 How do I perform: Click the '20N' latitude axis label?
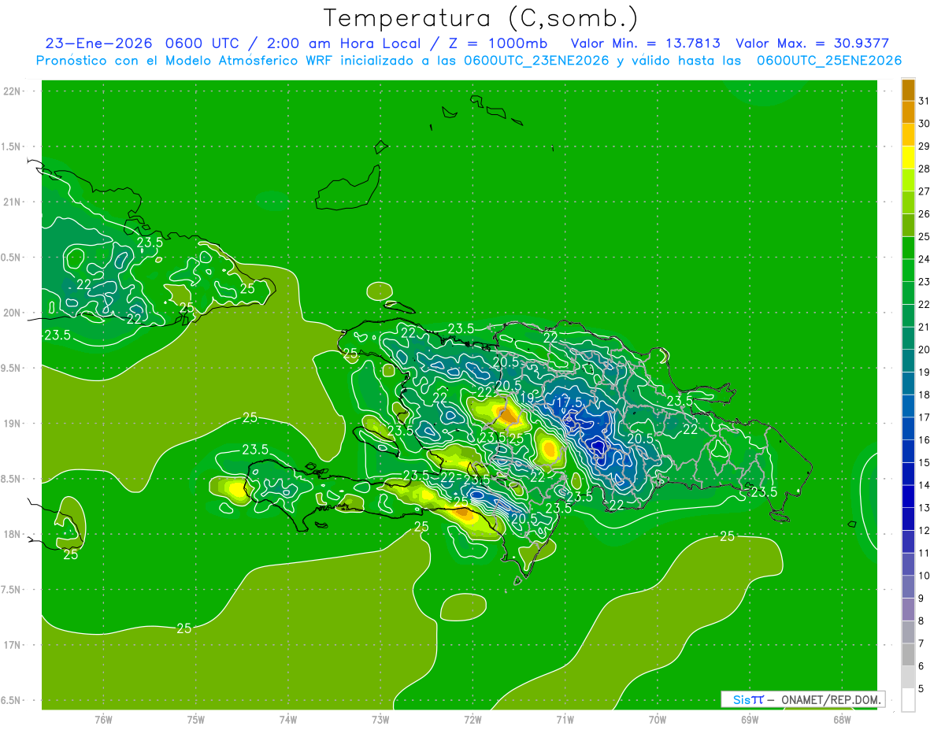tap(12, 313)
